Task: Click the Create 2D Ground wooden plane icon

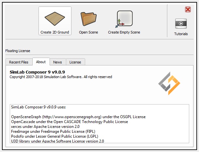Action: [55, 19]
